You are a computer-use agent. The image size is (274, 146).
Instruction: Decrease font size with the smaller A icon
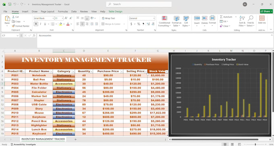pyautogui.click(x=71, y=18)
